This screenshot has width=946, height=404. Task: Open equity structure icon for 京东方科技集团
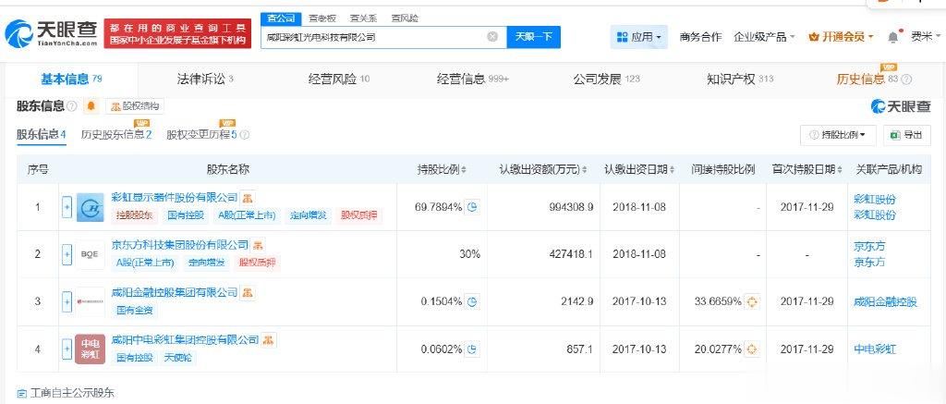tap(258, 245)
